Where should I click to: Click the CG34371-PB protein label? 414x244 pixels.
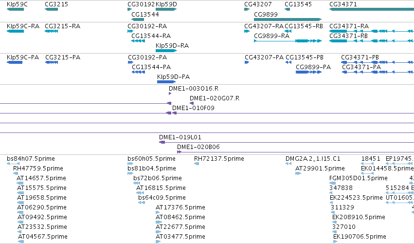point(360,57)
